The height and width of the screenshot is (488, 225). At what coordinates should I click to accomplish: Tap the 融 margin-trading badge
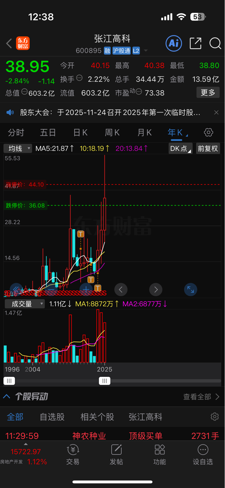(107, 51)
